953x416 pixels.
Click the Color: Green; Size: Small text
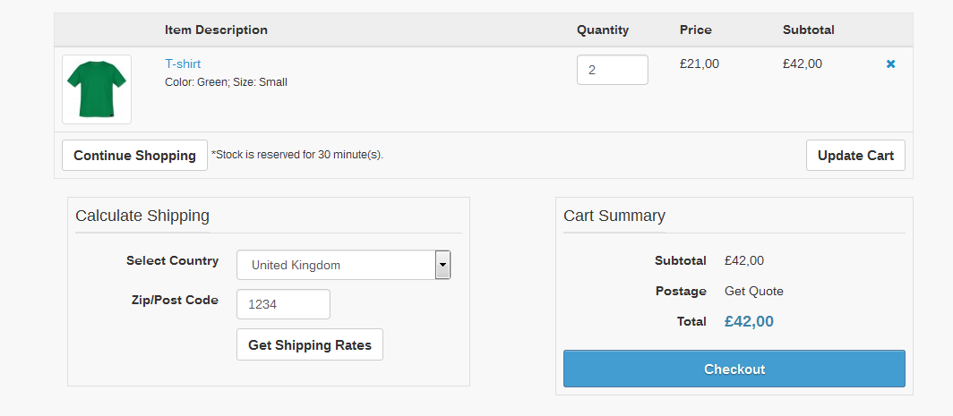click(x=226, y=82)
